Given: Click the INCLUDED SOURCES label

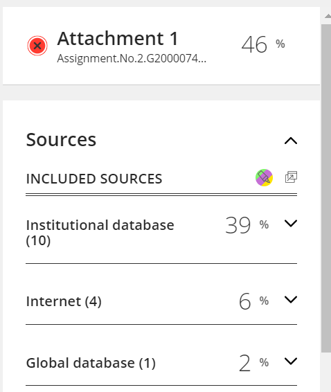Looking at the screenshot, I should point(94,179).
